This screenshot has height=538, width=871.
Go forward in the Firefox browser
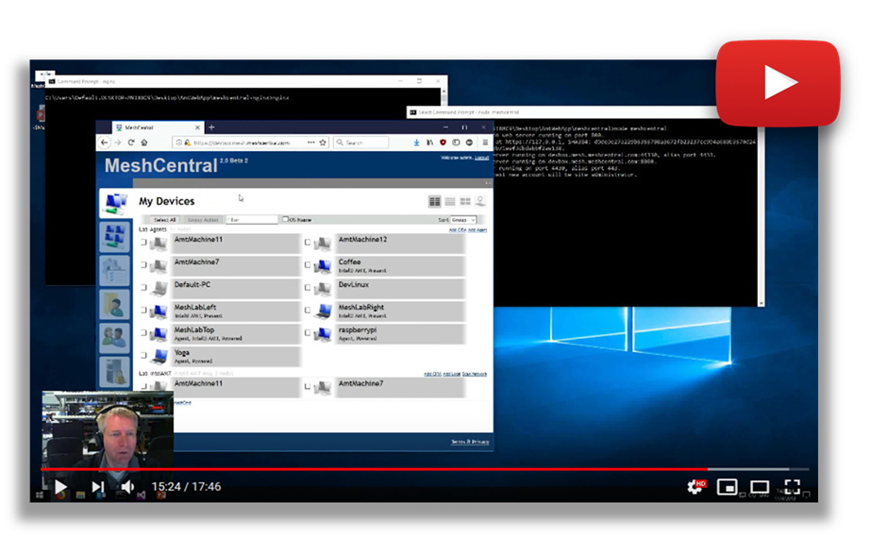pos(118,143)
